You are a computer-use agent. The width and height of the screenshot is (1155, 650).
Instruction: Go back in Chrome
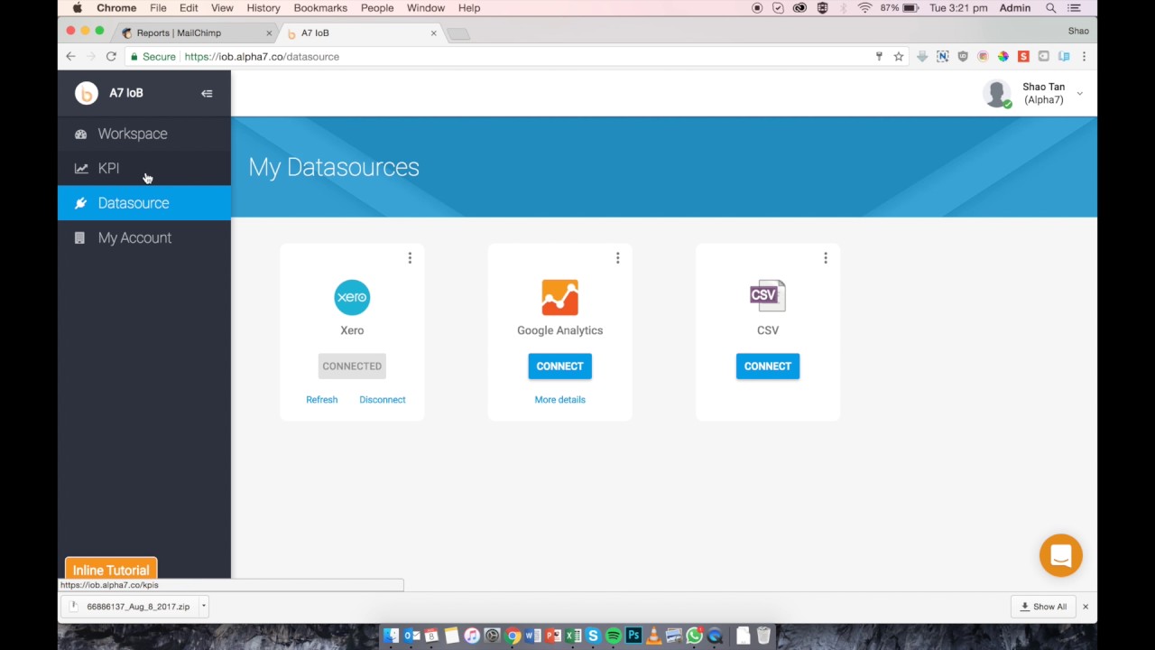click(70, 56)
